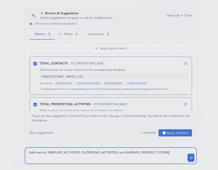
Task: Click the '136 column synonyms auto-applied' text
Action: pos(55,24)
